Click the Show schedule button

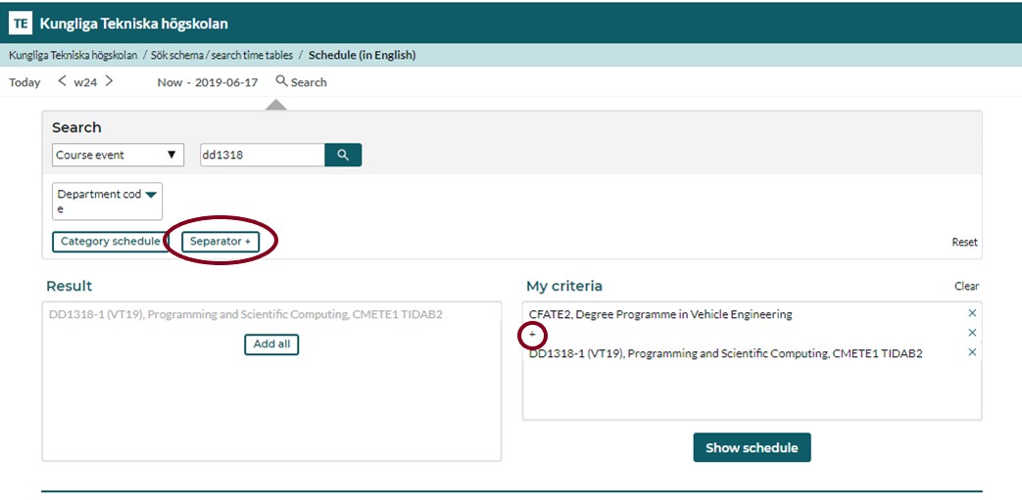752,448
